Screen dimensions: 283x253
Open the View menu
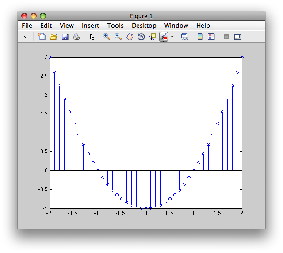coord(67,26)
